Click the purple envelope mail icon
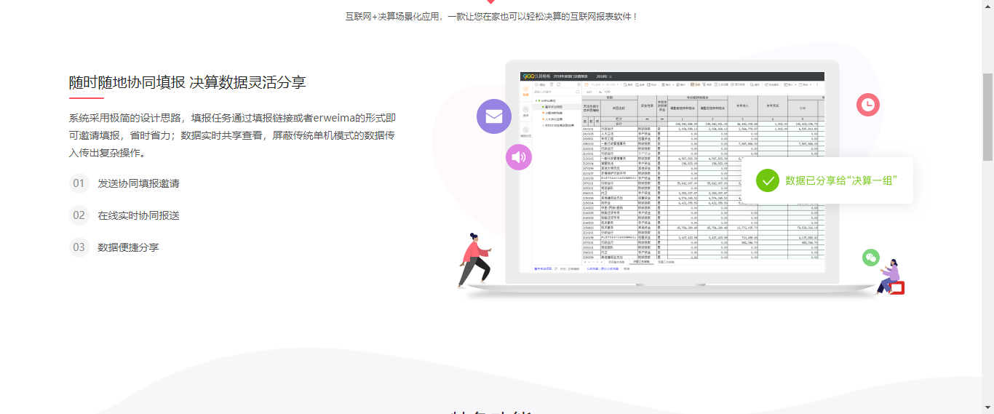This screenshot has height=414, width=994. pyautogui.click(x=494, y=116)
